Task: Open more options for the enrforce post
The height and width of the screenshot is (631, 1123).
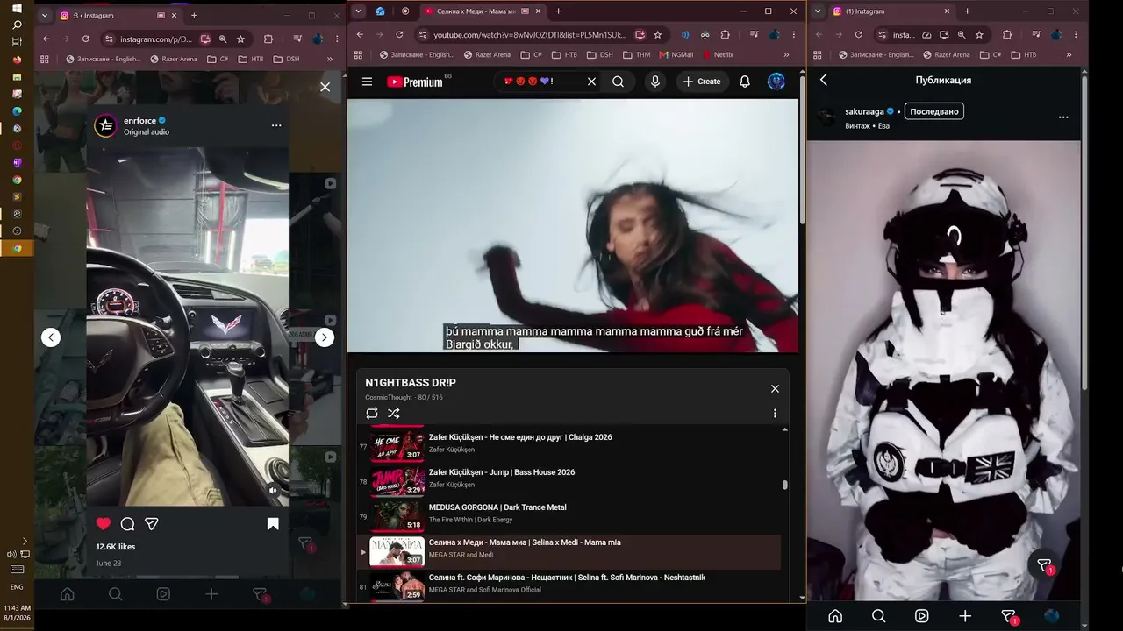Action: (276, 125)
